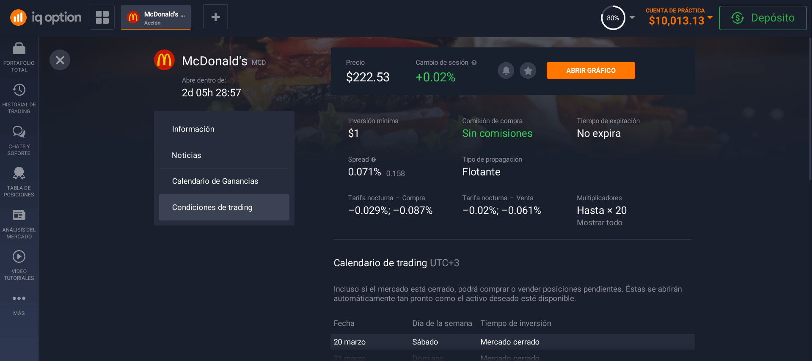Image resolution: width=812 pixels, height=361 pixels.
Task: Switch to Calendario de Ganancias section
Action: click(215, 181)
